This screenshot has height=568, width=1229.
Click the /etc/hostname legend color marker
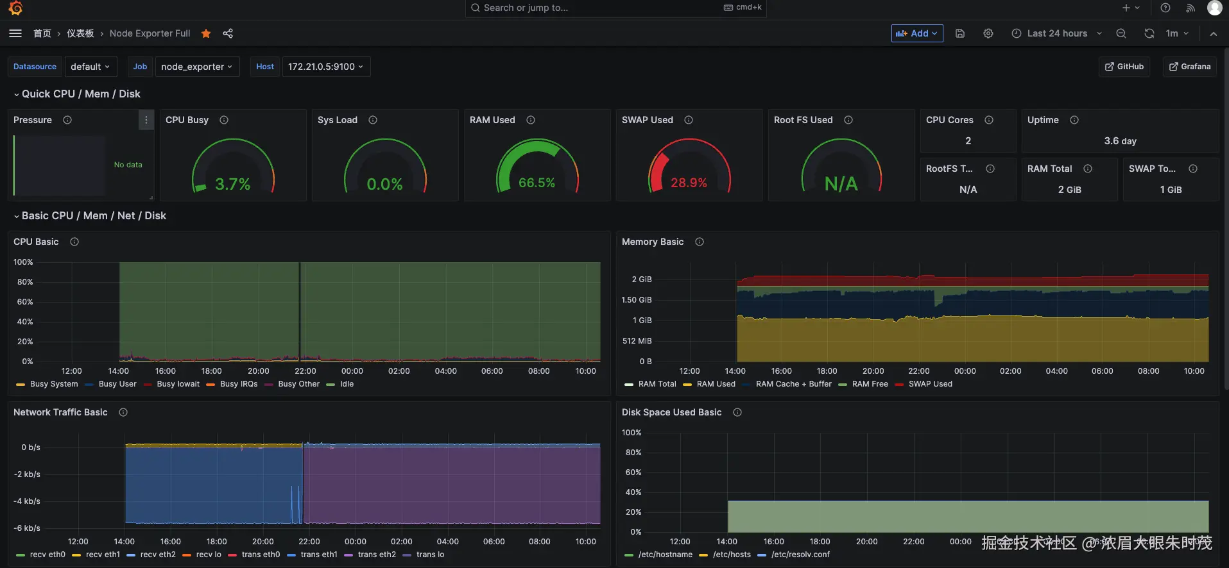click(629, 555)
